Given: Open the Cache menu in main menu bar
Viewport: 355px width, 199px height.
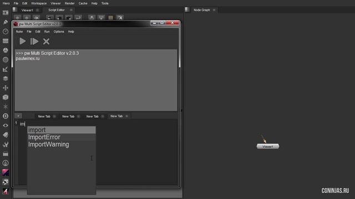Looking at the screenshot, I should click(x=83, y=3).
